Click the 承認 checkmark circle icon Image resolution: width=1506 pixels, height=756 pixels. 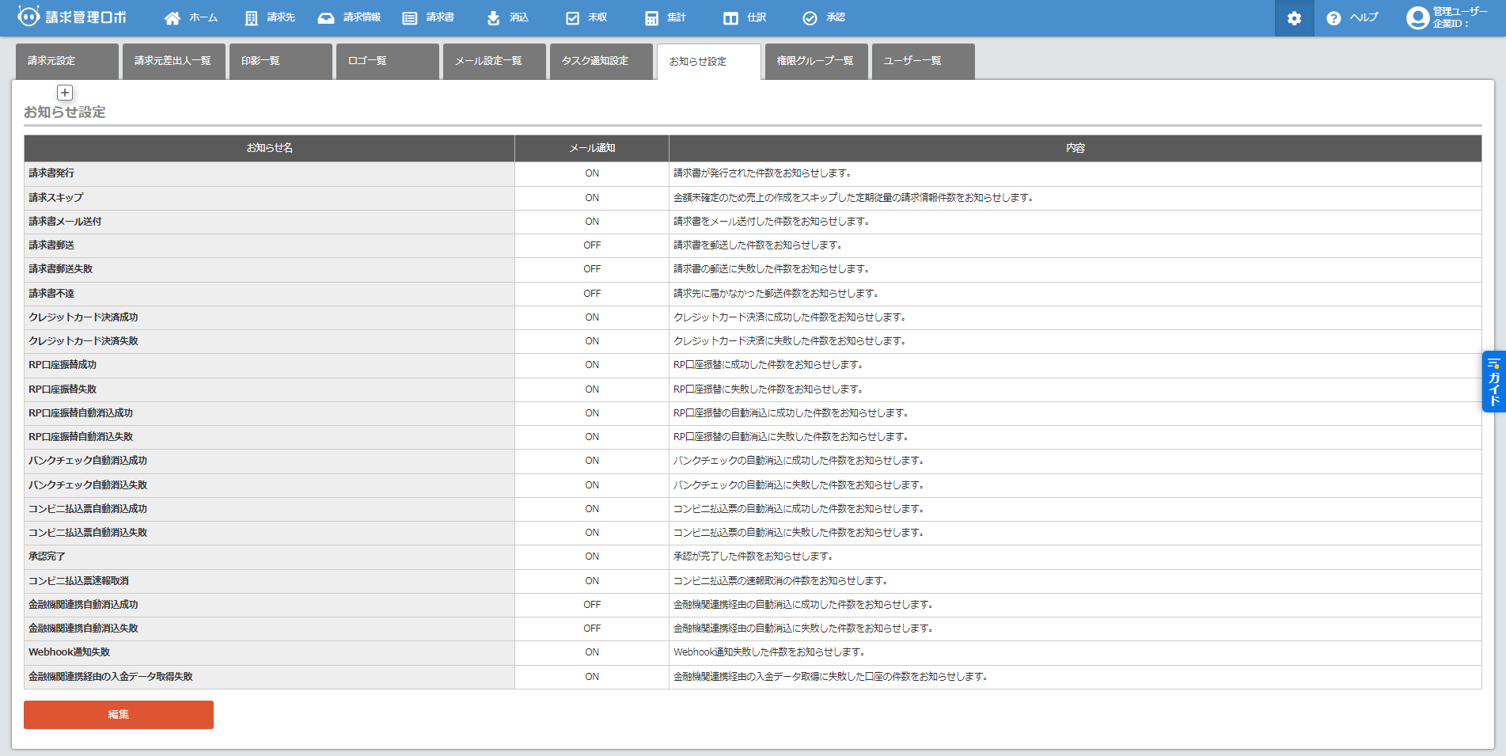[810, 18]
